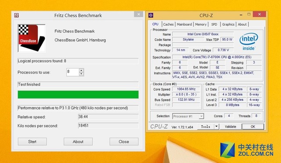Click the Level 3 cache value 8 MBytes
Viewport: 281px width, 163px height.
coord(232,105)
